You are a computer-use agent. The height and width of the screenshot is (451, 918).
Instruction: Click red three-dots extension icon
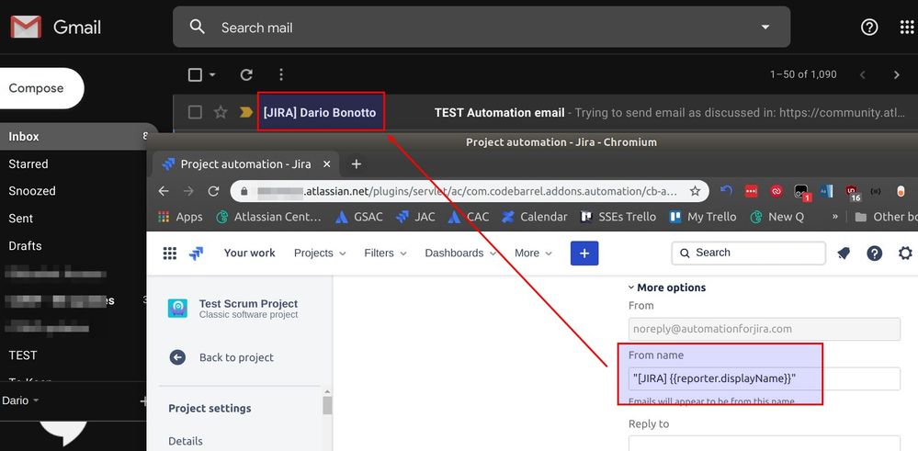[x=752, y=191]
